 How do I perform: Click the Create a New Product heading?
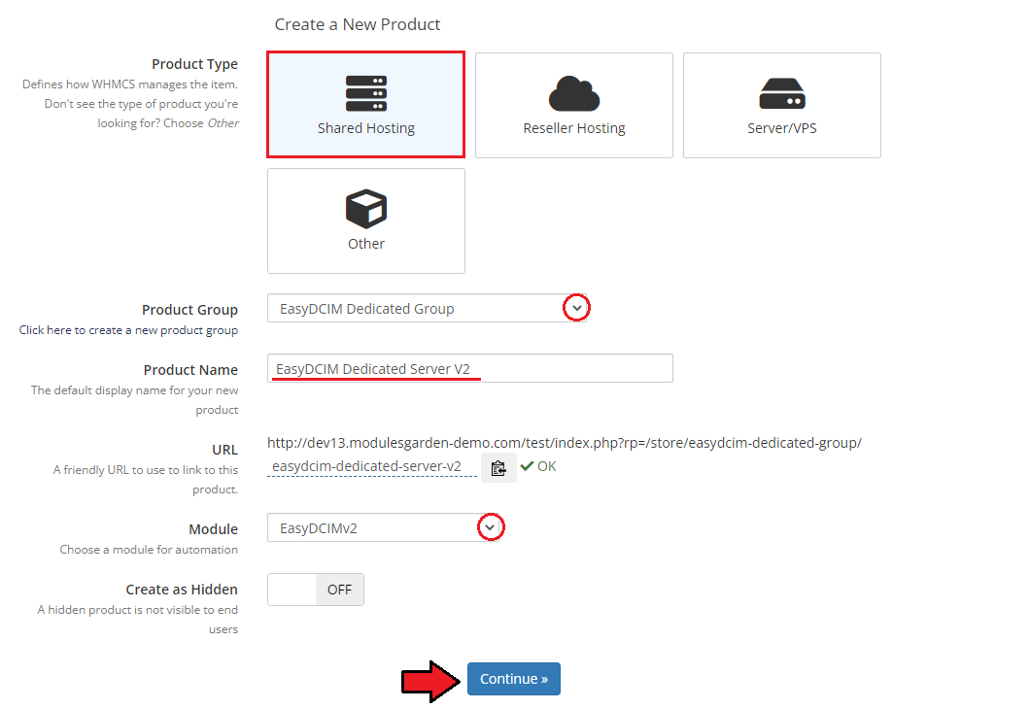[358, 25]
